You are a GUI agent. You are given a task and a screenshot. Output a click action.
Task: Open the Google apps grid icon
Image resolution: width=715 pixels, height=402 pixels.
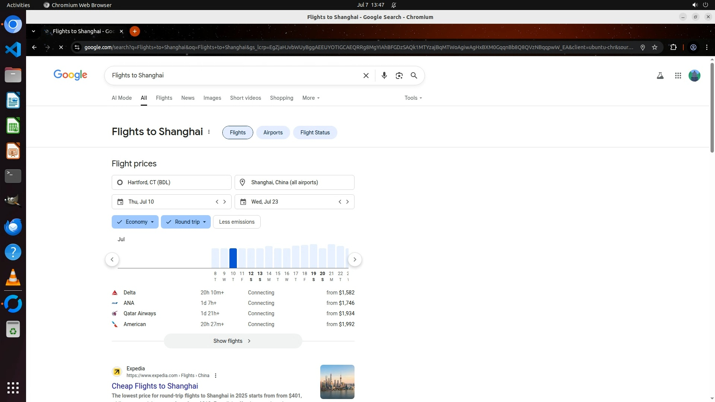click(678, 76)
